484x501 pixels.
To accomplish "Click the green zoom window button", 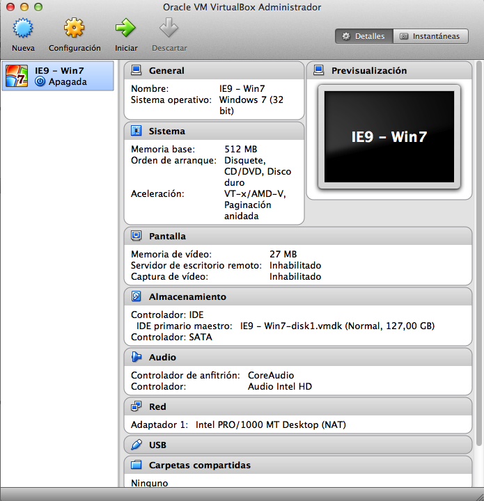I will (38, 7).
